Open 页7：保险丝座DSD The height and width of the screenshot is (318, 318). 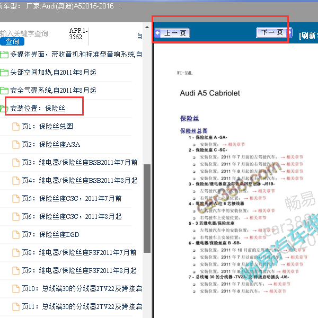pyautogui.click(x=50, y=234)
